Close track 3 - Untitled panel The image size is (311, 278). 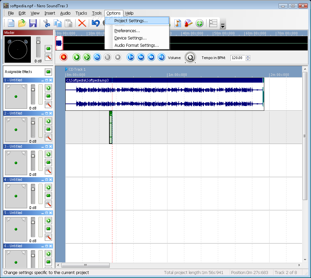tap(51, 146)
